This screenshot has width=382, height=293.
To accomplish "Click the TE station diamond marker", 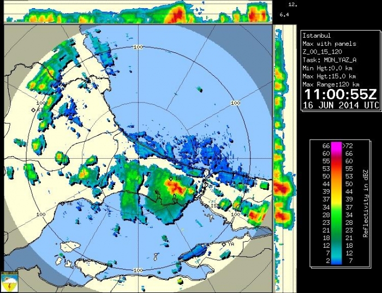I will (62, 204).
